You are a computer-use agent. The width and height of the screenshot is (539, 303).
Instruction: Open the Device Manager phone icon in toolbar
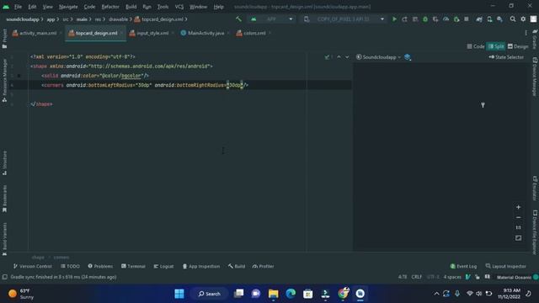[489, 19]
